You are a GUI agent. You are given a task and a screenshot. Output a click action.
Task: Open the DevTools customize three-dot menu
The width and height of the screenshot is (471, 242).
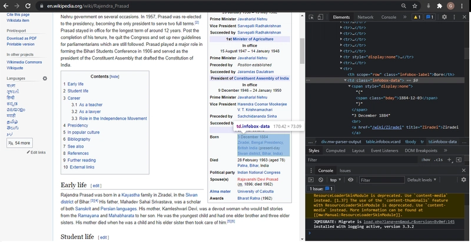pyautogui.click(x=454, y=17)
